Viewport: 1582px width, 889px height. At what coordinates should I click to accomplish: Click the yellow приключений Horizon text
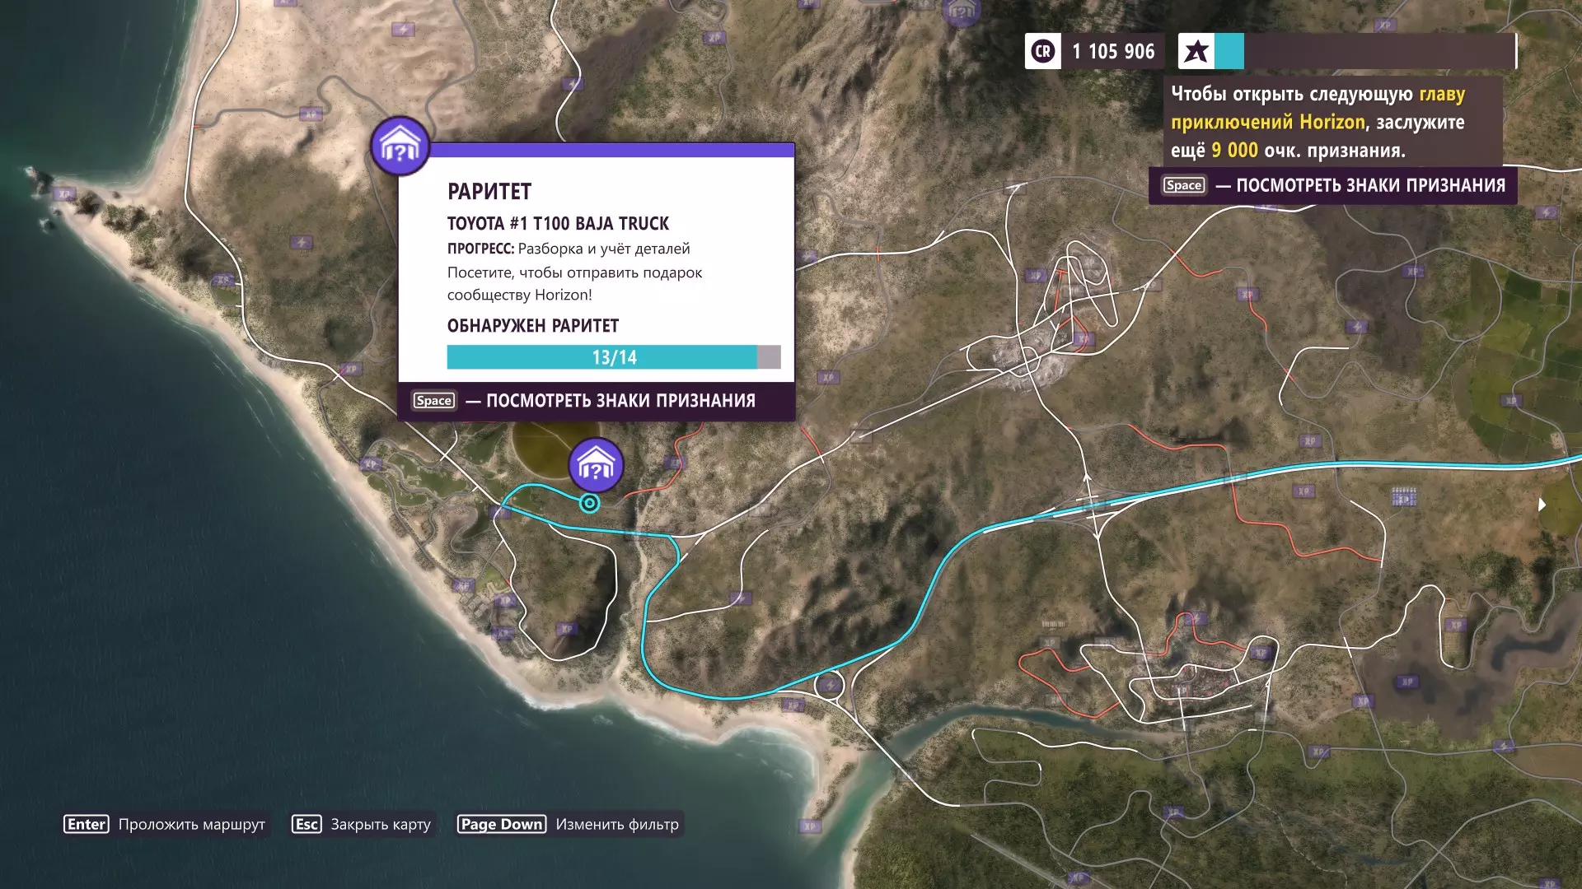click(1268, 123)
